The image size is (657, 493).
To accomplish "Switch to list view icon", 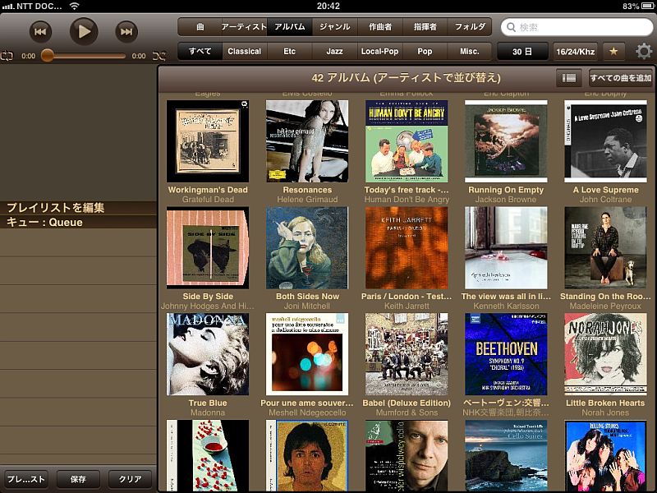I will tap(568, 78).
